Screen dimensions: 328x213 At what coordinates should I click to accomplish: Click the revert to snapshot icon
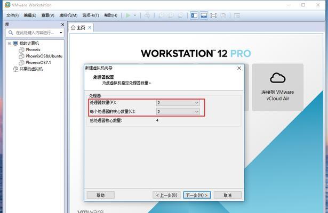171,15
